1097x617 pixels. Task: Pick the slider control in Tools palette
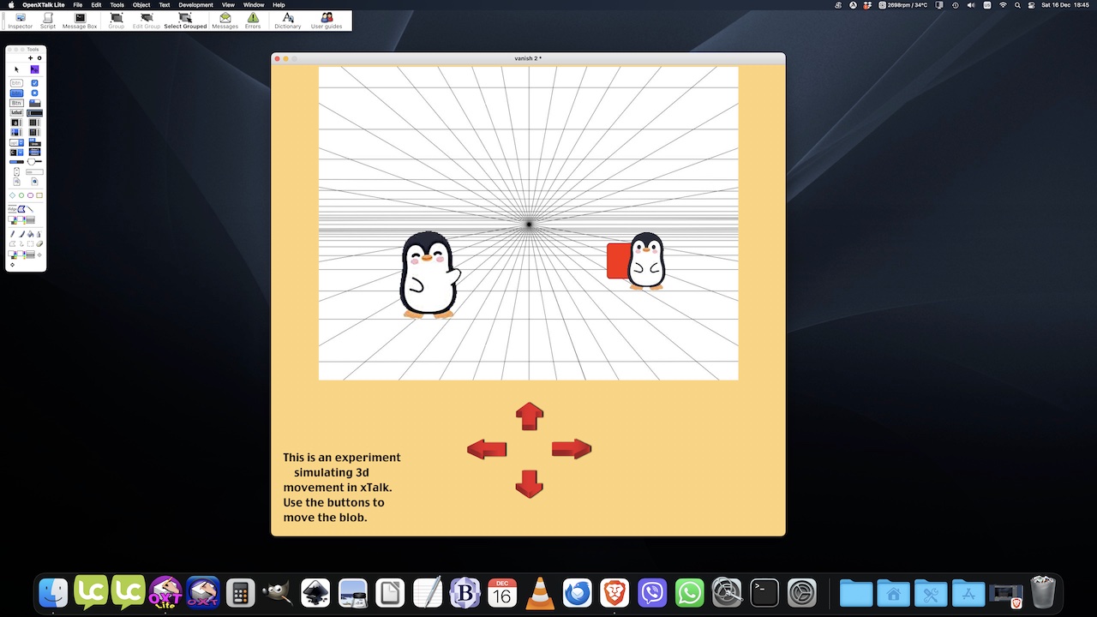pos(34,162)
